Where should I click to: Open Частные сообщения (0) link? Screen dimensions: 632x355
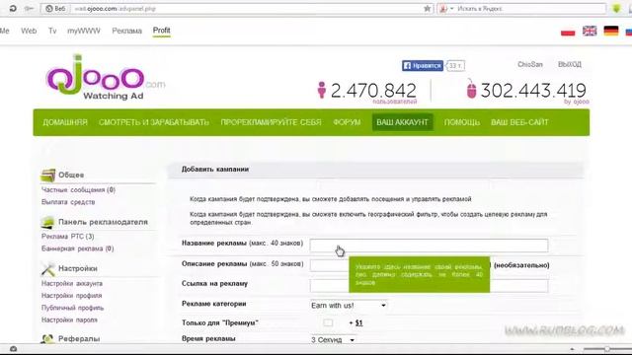(x=78, y=190)
